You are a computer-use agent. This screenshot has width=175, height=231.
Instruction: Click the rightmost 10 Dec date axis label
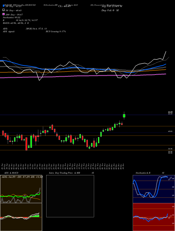pos(124,166)
